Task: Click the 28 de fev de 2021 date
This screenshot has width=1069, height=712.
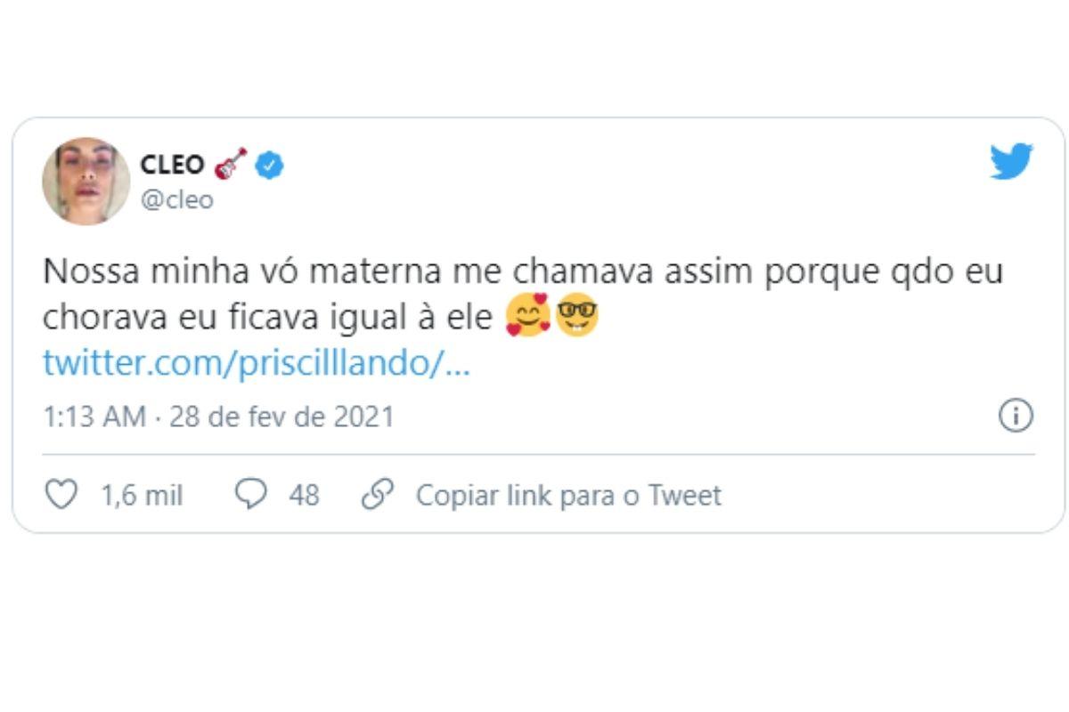Action: [x=282, y=417]
